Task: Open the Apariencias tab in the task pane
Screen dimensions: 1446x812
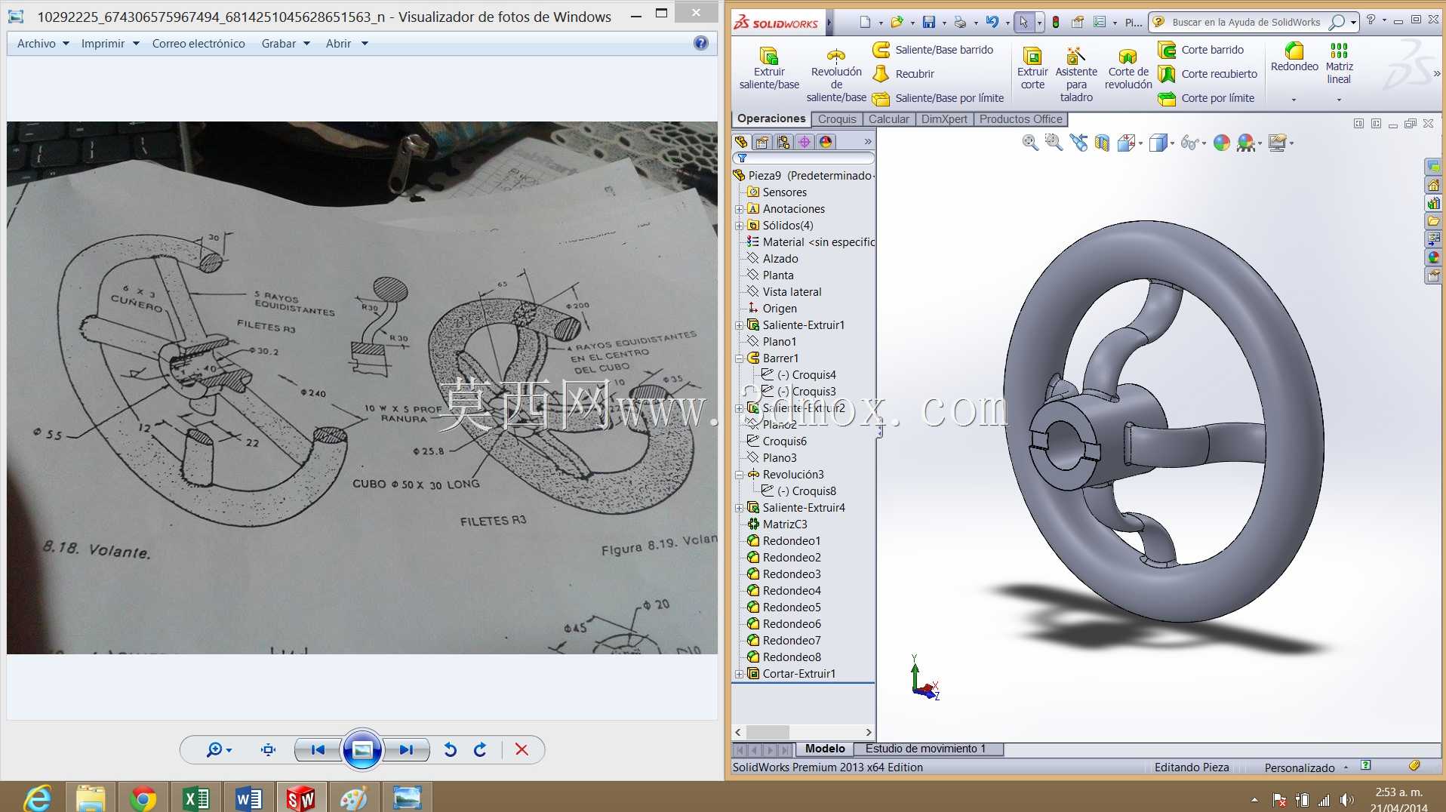Action: point(1433,257)
